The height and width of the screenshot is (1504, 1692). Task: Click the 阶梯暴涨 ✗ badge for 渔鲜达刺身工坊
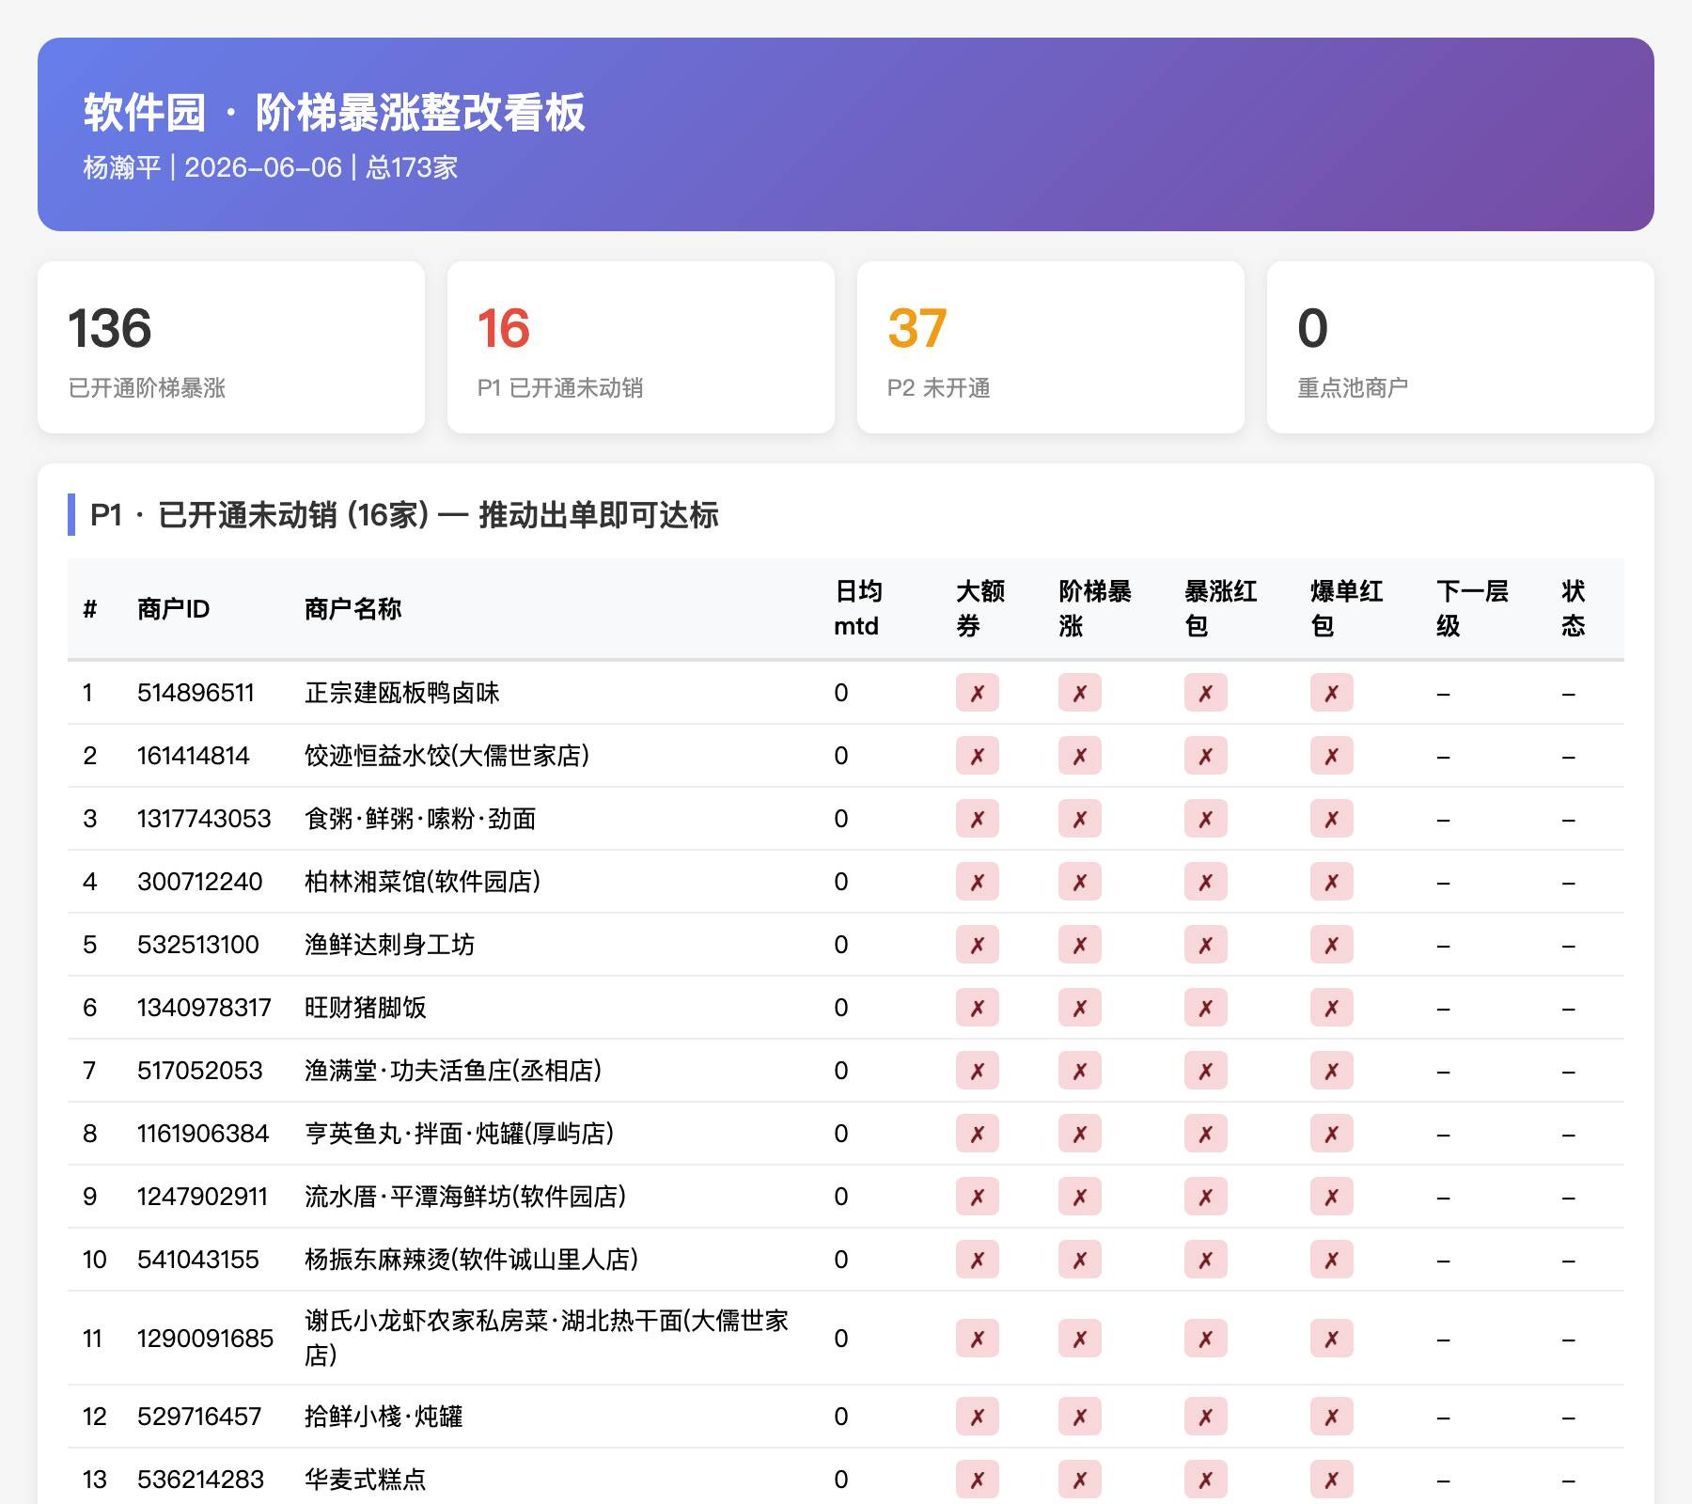tap(1080, 945)
